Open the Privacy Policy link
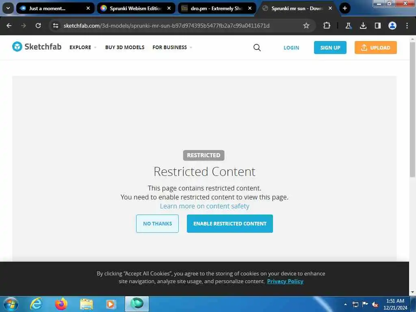Screen dimensions: 416x312 (x=285, y=281)
